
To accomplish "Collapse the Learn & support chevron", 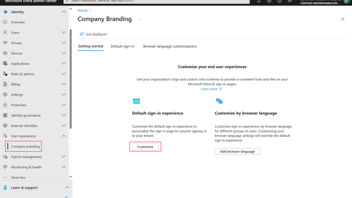I will 67,188.
